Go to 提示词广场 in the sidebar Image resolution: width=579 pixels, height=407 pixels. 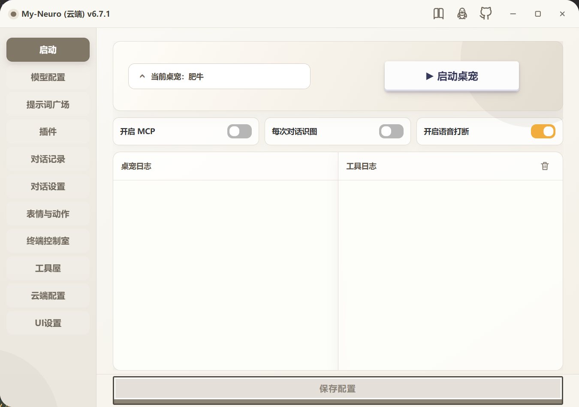click(x=48, y=105)
